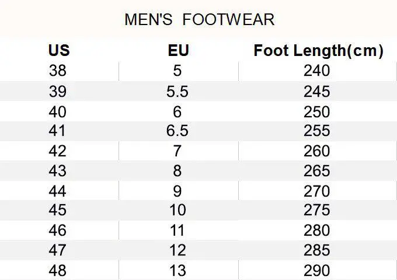Click the MEN'S FOOTWEAR title

pyautogui.click(x=200, y=19)
